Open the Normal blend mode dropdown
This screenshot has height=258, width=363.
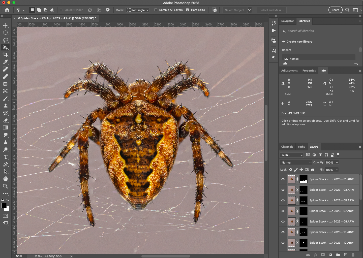point(296,163)
